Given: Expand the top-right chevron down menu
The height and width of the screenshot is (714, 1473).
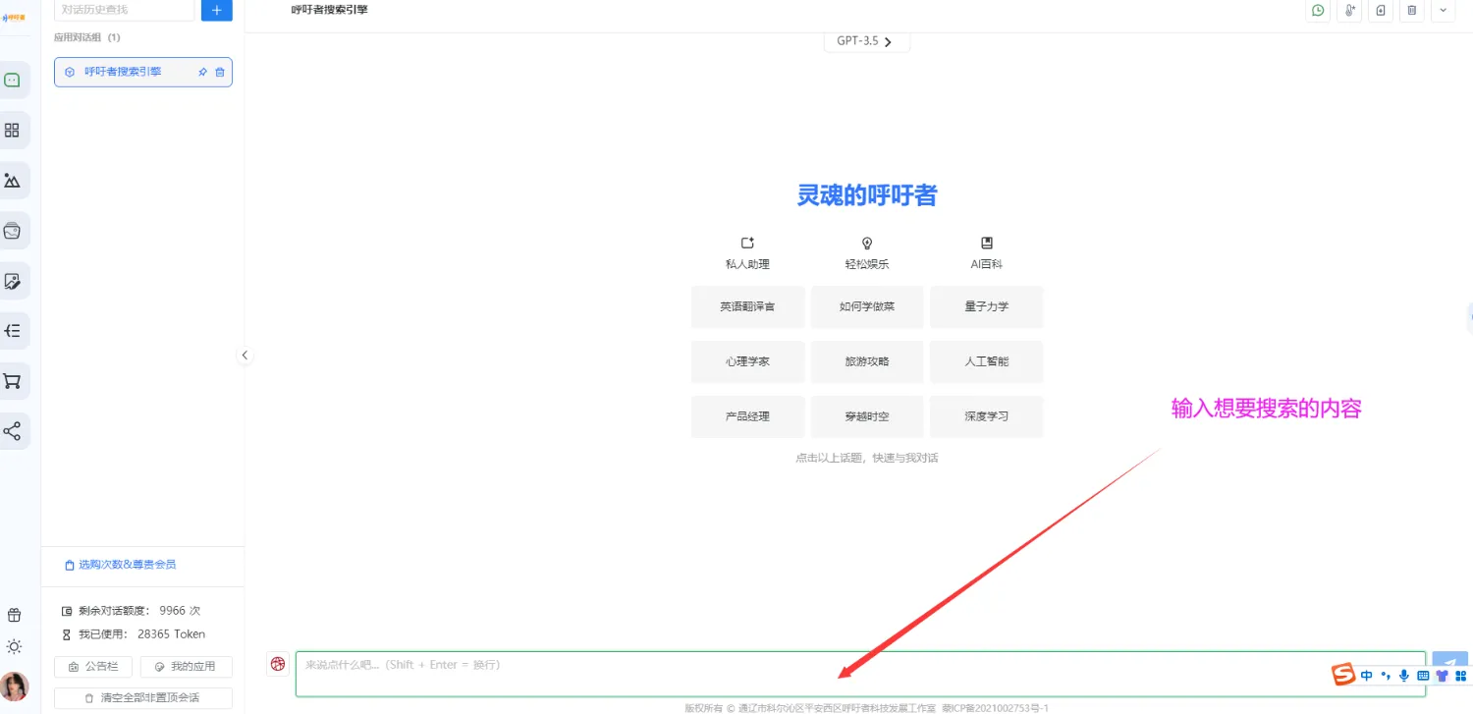Looking at the screenshot, I should [1443, 10].
